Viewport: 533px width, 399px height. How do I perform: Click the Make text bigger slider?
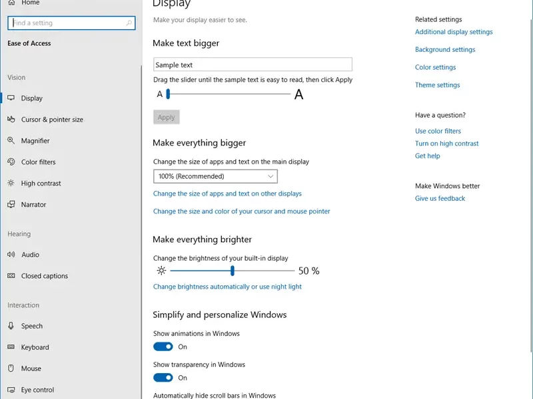pyautogui.click(x=229, y=94)
